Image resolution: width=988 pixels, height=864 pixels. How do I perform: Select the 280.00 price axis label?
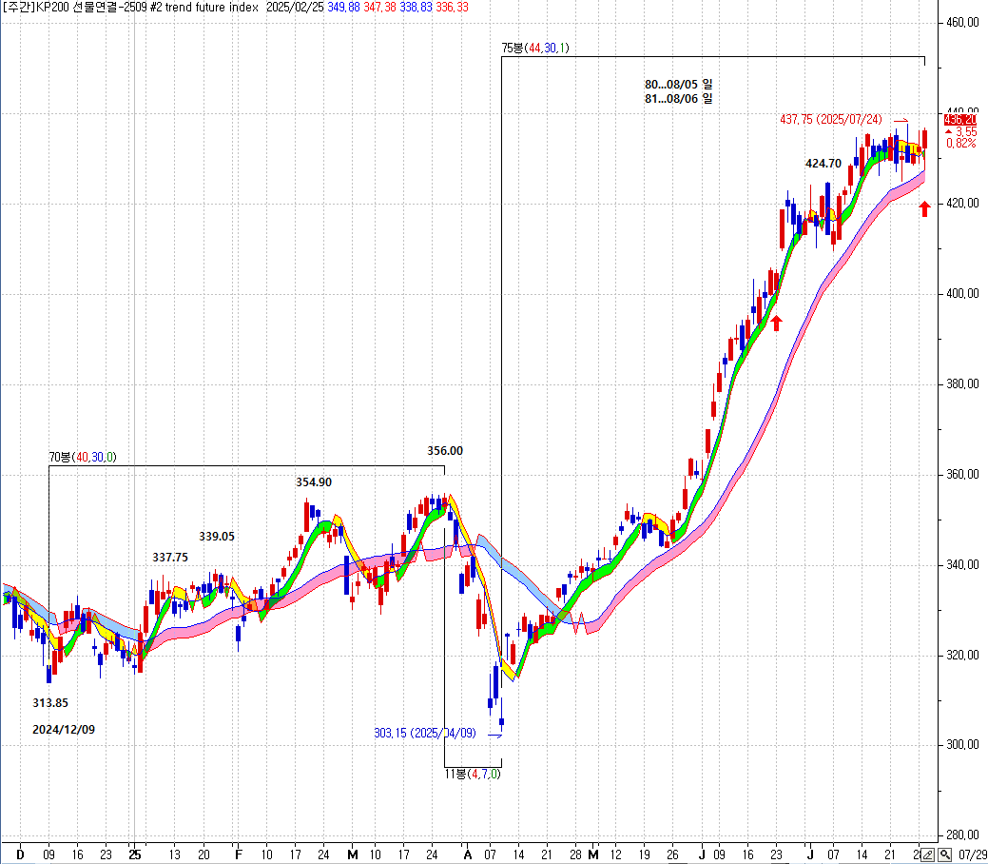962,835
